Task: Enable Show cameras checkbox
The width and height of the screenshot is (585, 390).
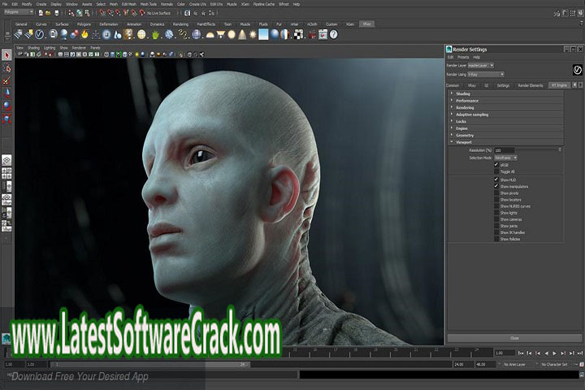Action: 496,219
